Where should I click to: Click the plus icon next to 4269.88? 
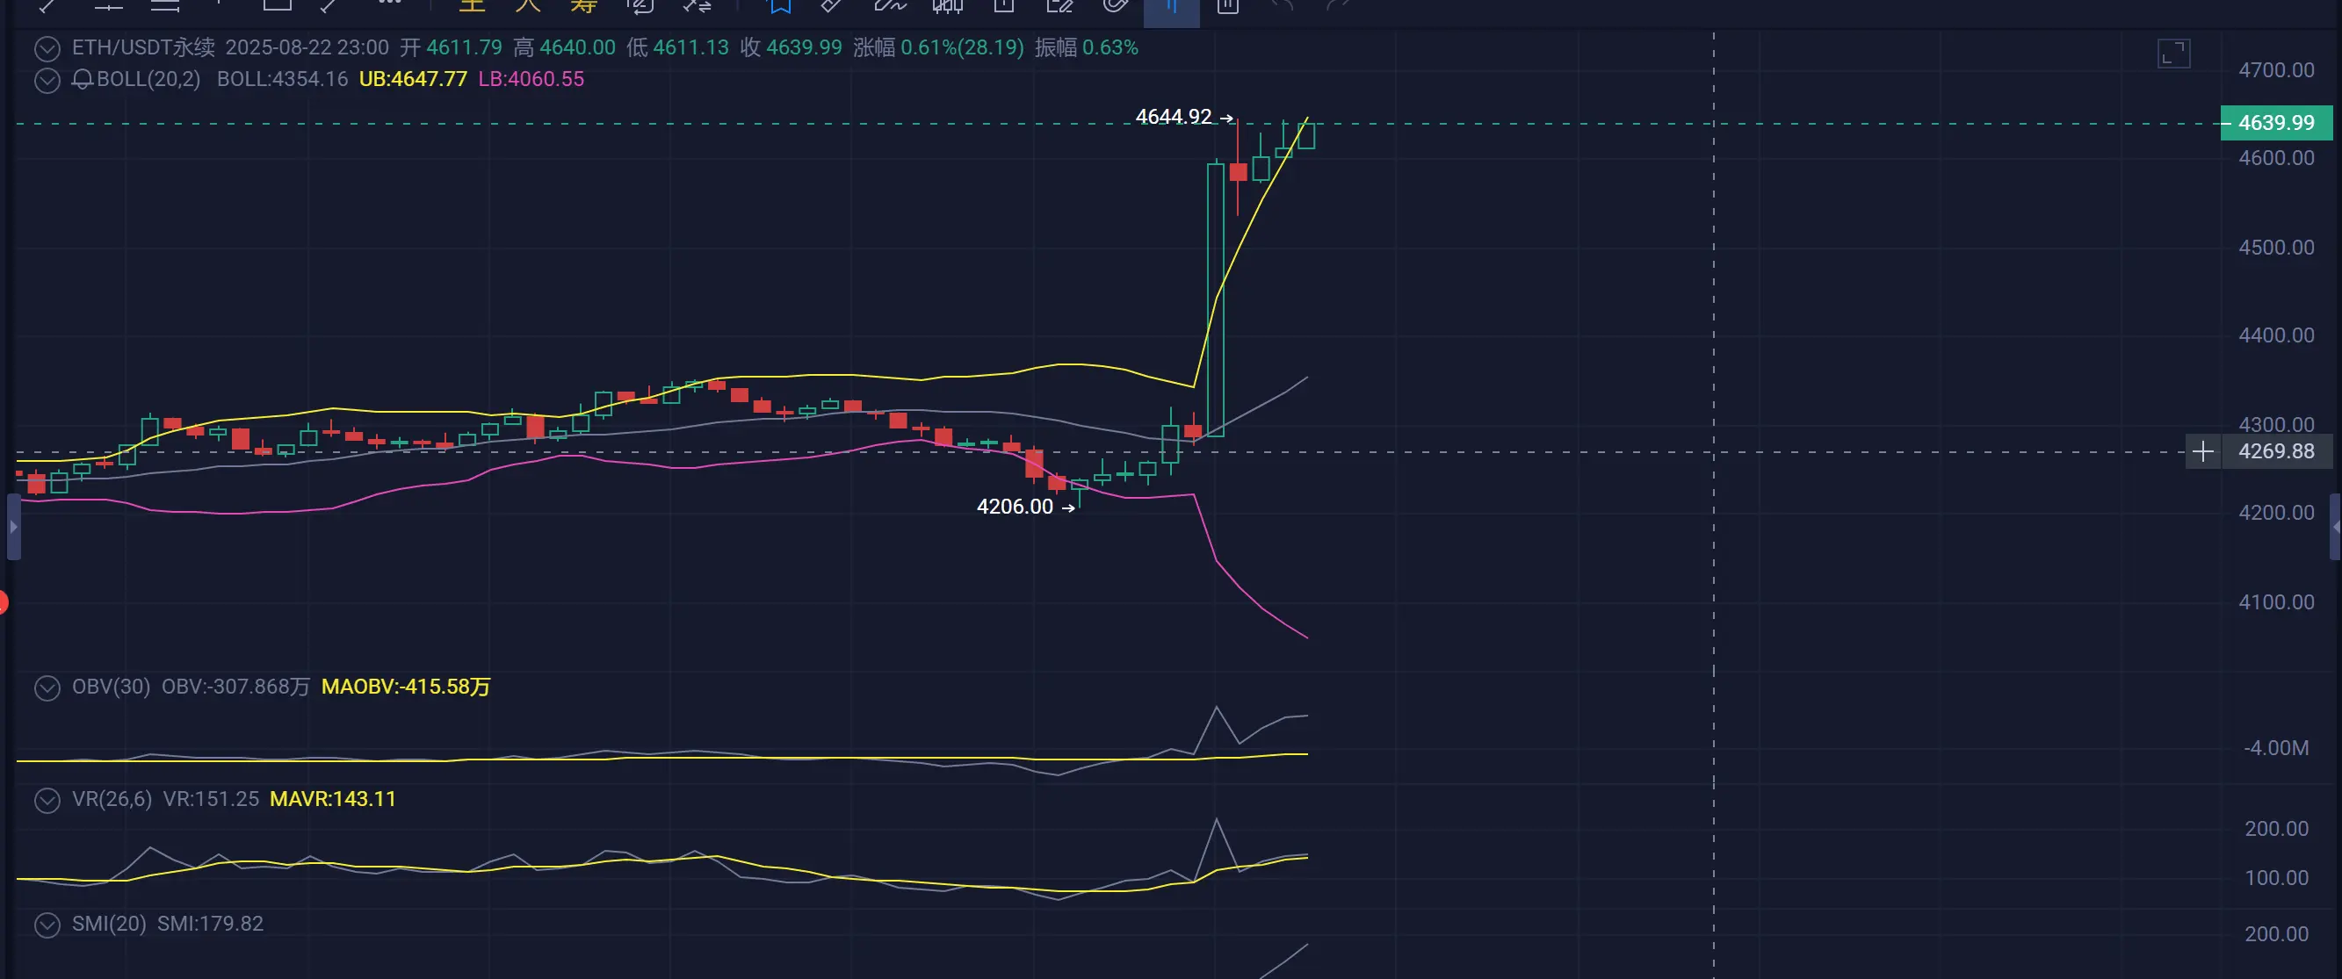tap(2203, 452)
